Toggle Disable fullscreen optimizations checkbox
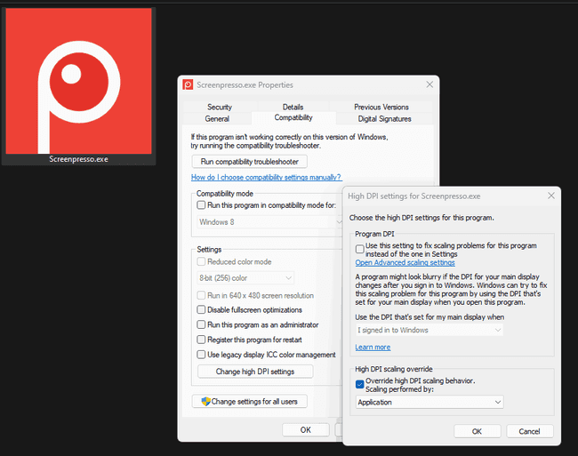Image resolution: width=578 pixels, height=456 pixels. tap(201, 309)
